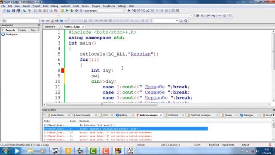Image resolution: width=275 pixels, height=155 pixels.
Task: Click the Replace toolbar icon
Action: coord(55,11)
